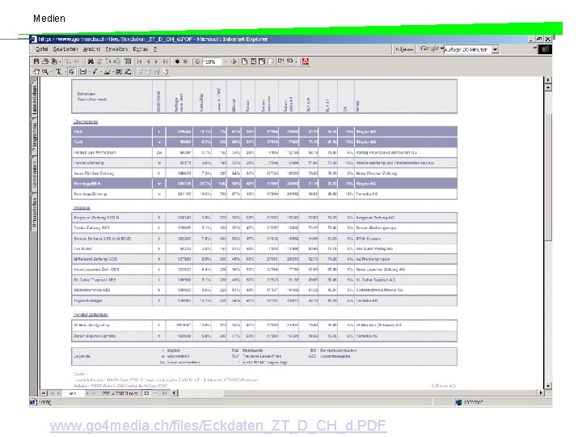
Task: Open the Kommentare side tab
Action: coord(34,174)
